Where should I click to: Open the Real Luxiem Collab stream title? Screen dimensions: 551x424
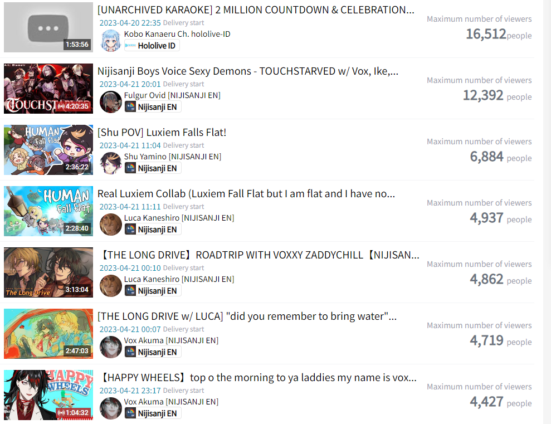pyautogui.click(x=246, y=193)
